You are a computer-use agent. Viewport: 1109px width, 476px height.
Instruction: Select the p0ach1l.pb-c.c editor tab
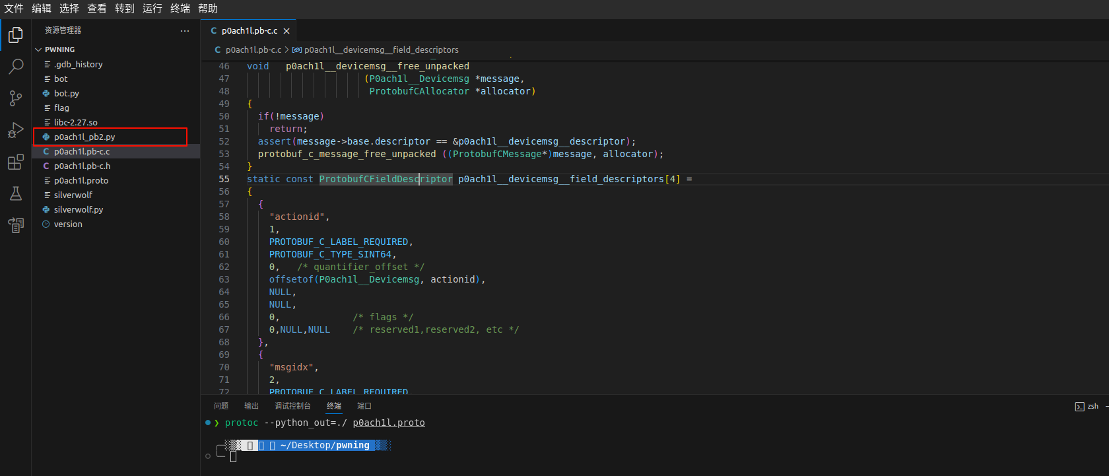[250, 31]
